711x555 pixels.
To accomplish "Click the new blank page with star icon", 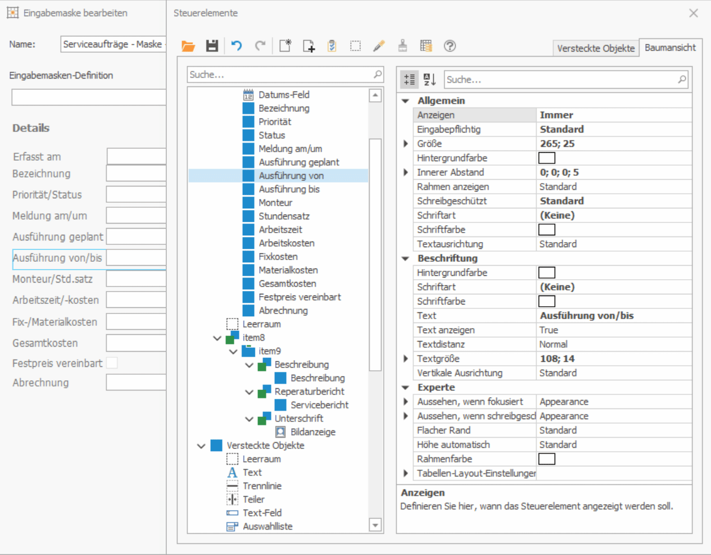I will point(286,46).
